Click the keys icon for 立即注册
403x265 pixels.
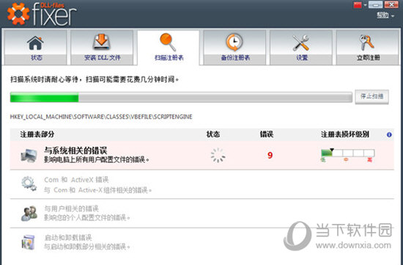pos(366,43)
